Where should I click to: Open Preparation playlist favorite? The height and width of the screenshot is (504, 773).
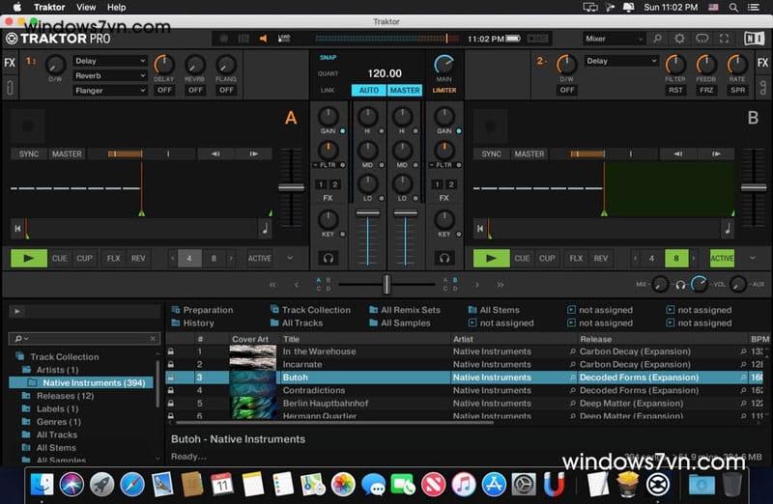click(202, 310)
